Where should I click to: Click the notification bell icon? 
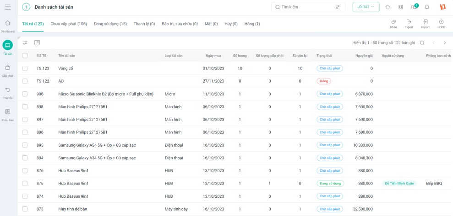[427, 7]
